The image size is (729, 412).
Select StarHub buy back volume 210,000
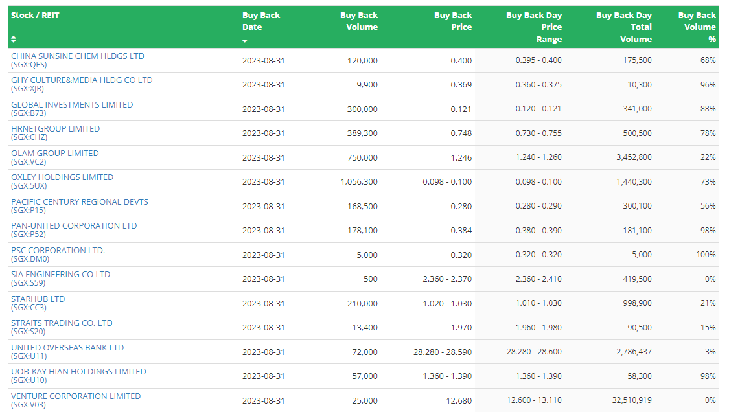362,303
